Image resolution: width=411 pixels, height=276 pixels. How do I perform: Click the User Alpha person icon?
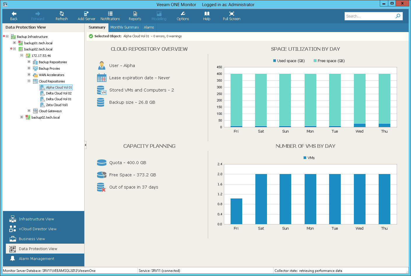click(101, 65)
